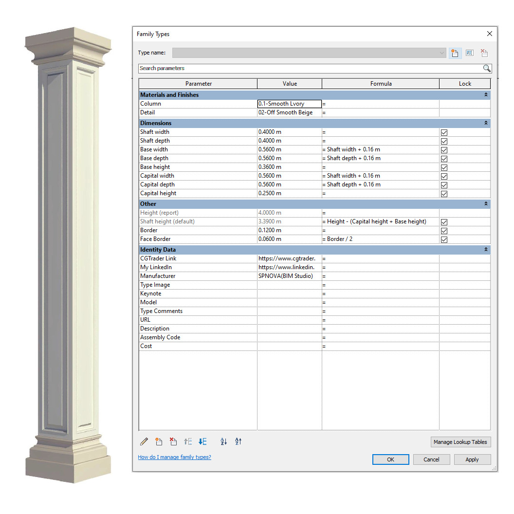Sort parameters in ascending order

point(223,441)
